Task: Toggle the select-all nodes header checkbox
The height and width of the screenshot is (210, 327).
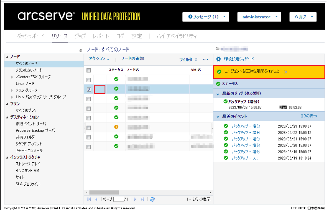Action: click(89, 70)
